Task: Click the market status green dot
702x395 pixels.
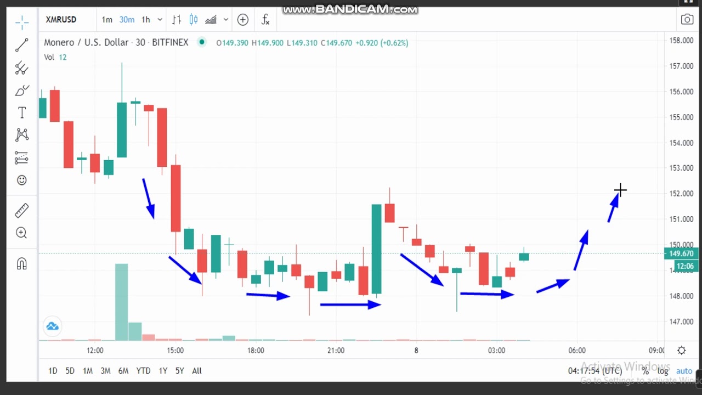Action: click(202, 42)
